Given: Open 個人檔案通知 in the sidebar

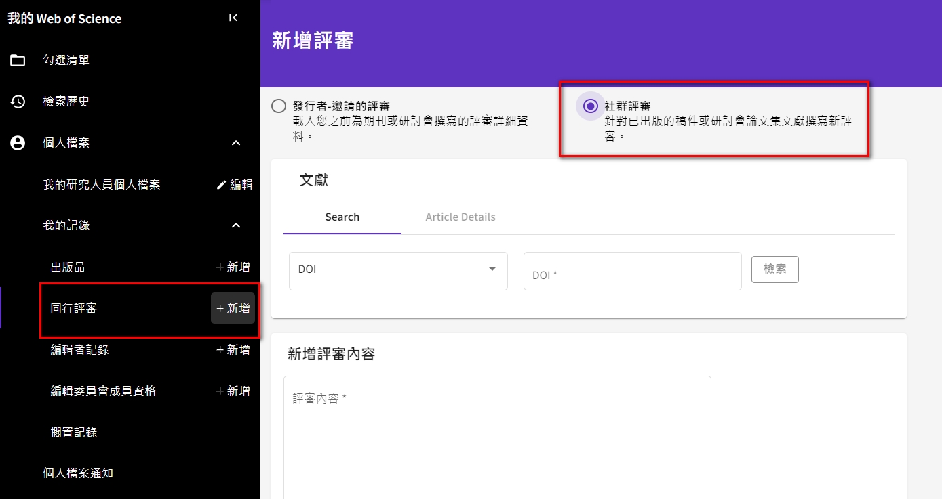Looking at the screenshot, I should point(78,473).
